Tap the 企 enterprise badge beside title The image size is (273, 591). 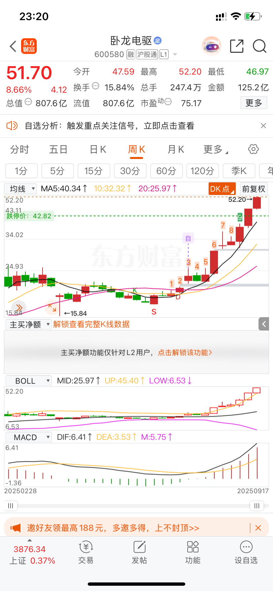point(158,41)
